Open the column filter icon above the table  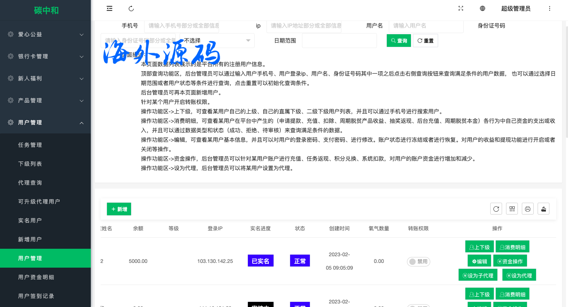tap(512, 209)
